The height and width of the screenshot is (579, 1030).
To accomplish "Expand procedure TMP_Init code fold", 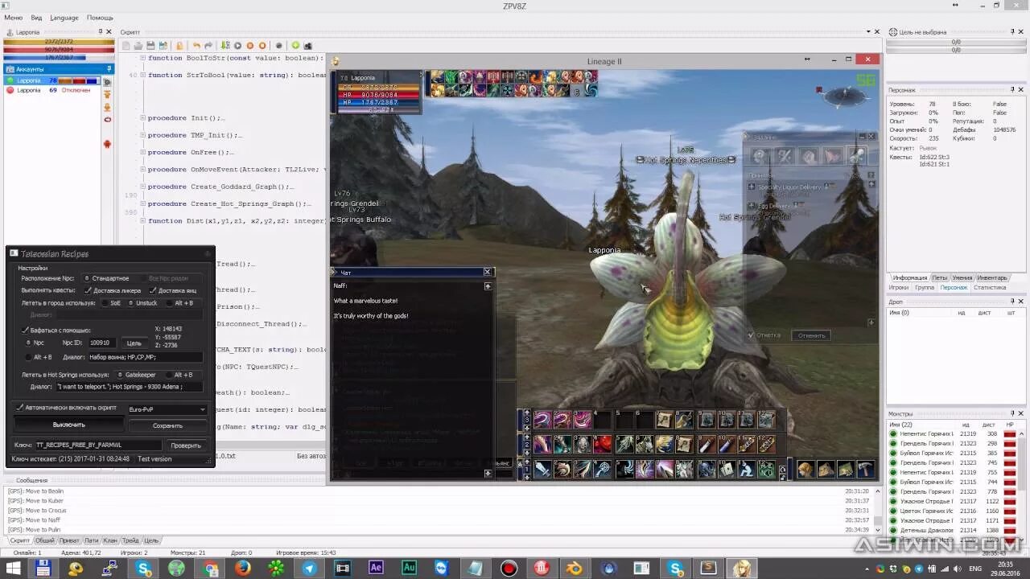I will tap(143, 135).
